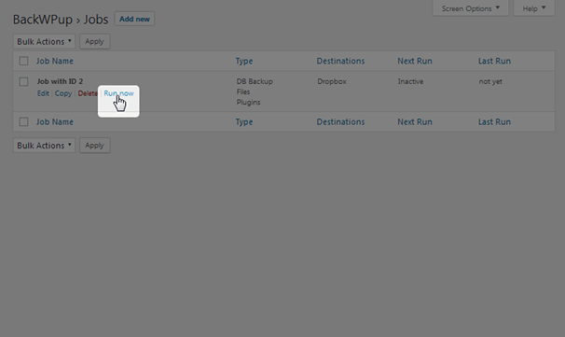Click the top Apply button
This screenshot has height=337, width=565.
pyautogui.click(x=94, y=41)
